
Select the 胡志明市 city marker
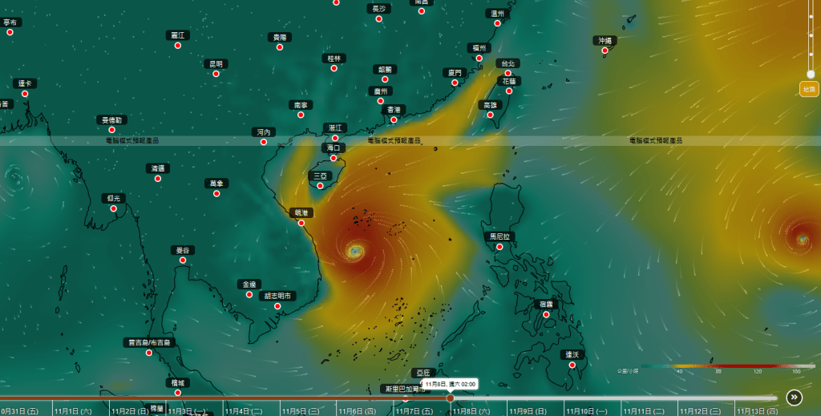pos(278,306)
